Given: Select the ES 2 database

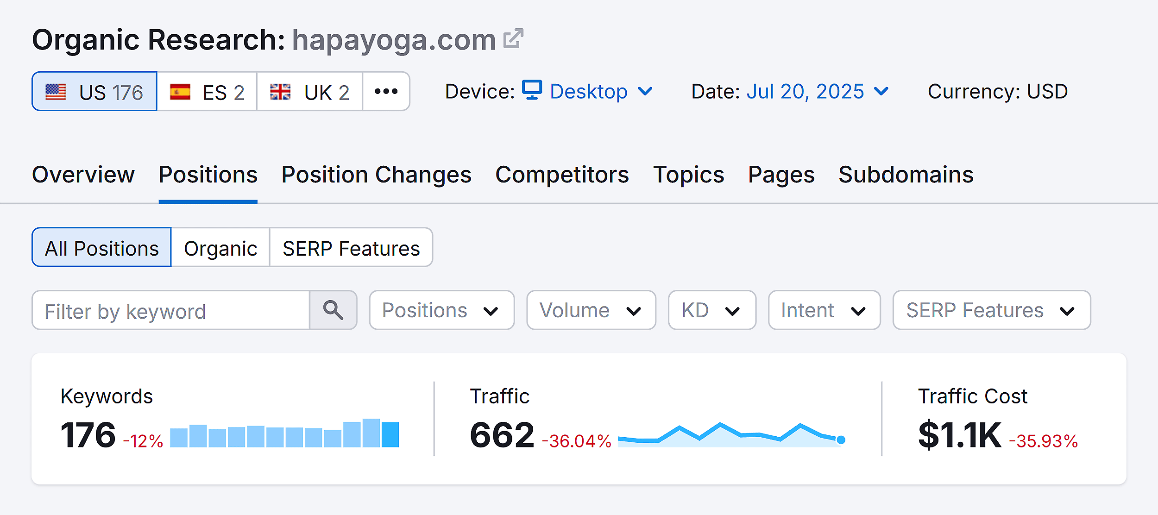Looking at the screenshot, I should 207,91.
